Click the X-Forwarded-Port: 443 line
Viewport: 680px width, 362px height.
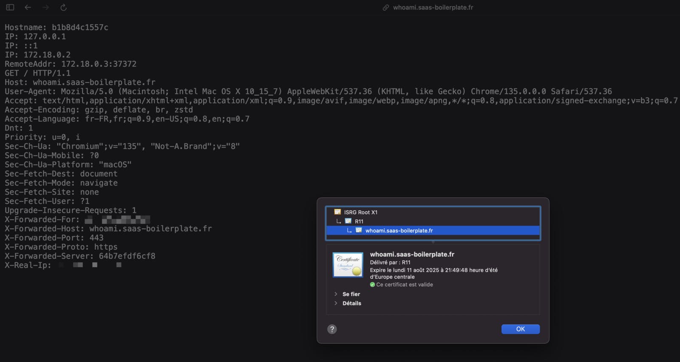pyautogui.click(x=54, y=238)
